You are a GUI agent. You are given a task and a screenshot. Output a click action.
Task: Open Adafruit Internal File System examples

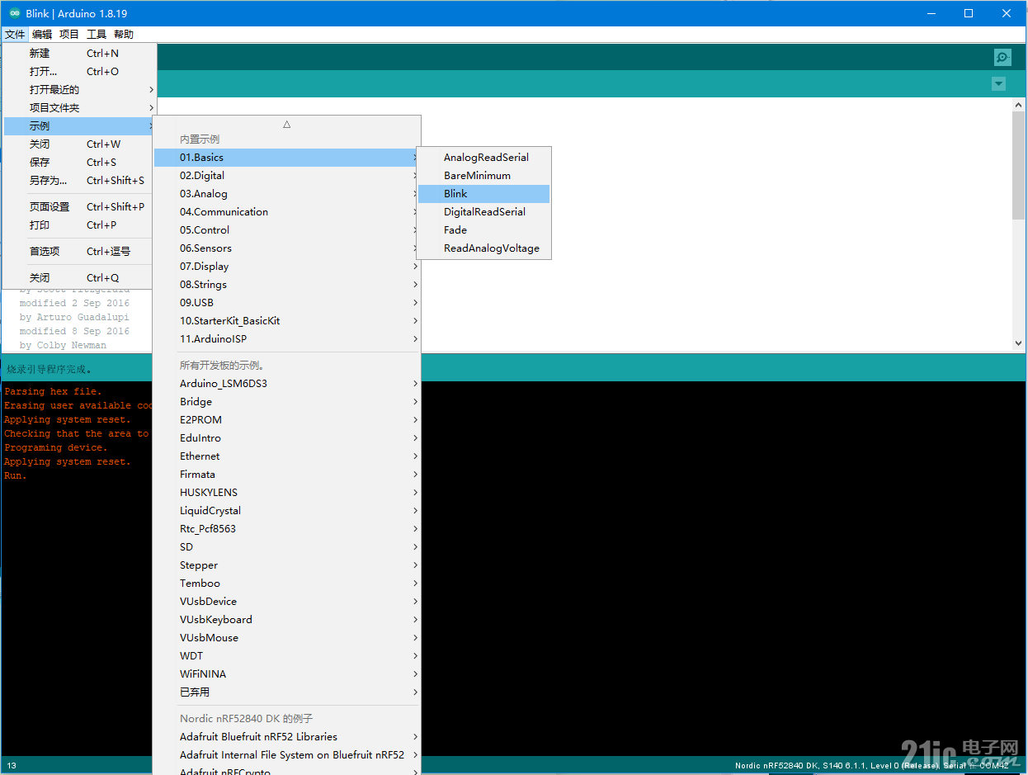point(287,754)
